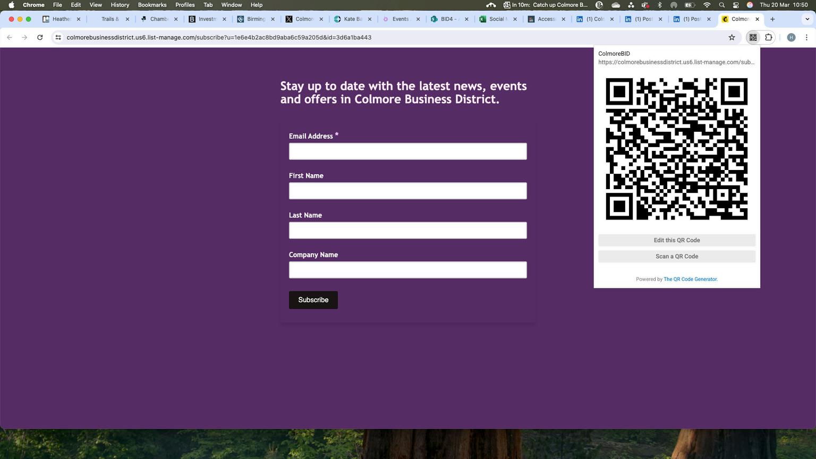The height and width of the screenshot is (459, 816).
Task: View site information beside the URL
Action: [x=58, y=37]
